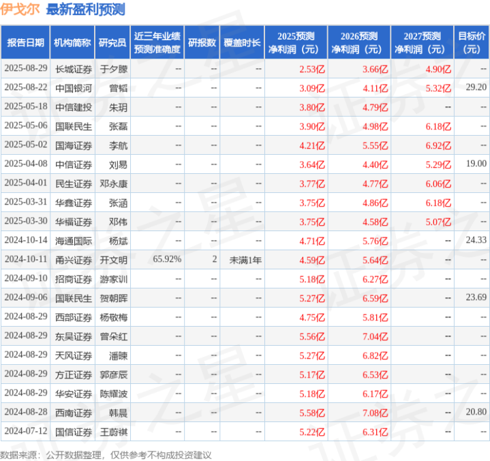Click analyst name 朱玥

(x=118, y=107)
